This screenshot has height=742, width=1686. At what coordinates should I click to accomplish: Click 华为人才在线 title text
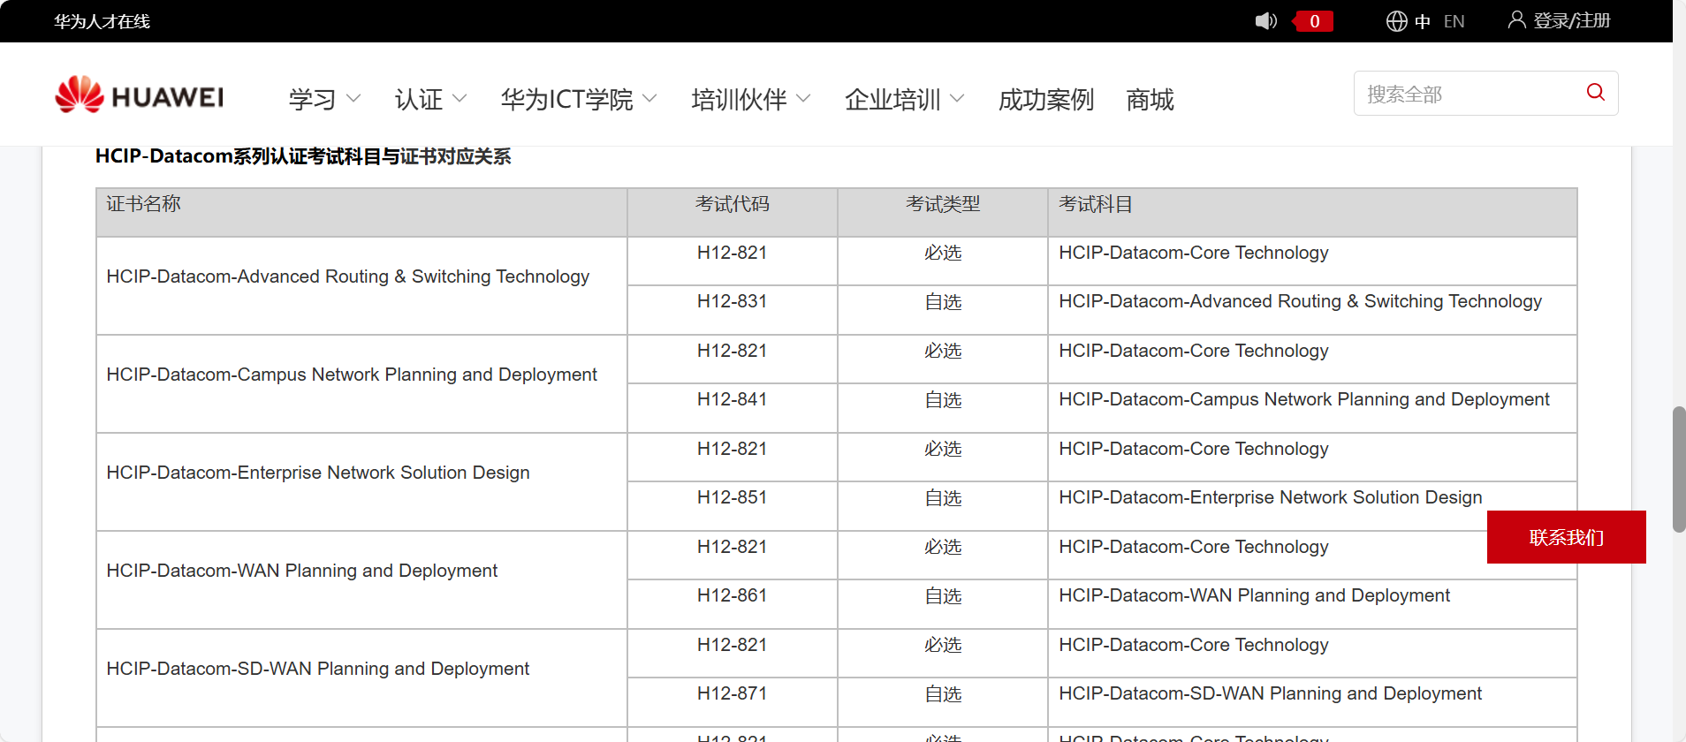point(102,21)
